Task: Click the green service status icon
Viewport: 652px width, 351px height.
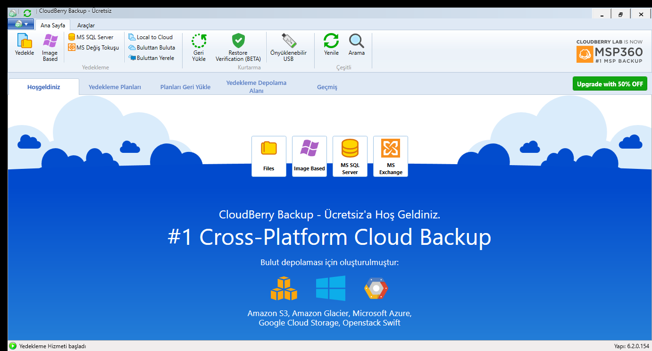Action: click(13, 346)
